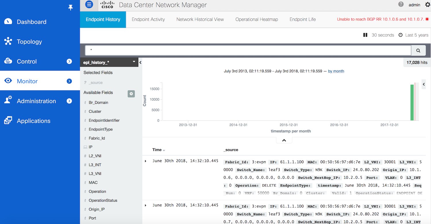This screenshot has width=431, height=224.
Task: Select the Operation field
Action: [x=97, y=191]
